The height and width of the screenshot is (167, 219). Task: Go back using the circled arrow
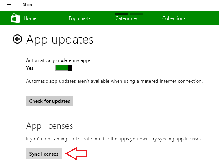17,39
